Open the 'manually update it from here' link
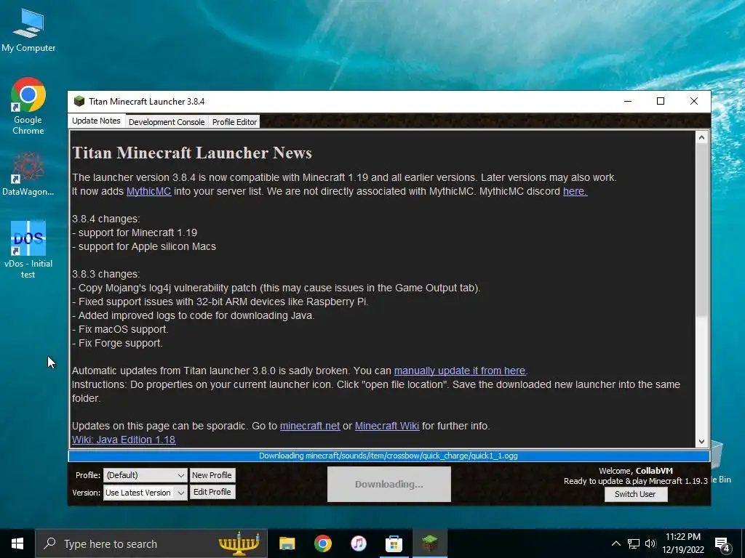This screenshot has height=558, width=745. coord(460,371)
